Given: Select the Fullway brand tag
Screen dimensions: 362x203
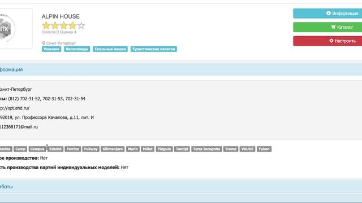Looking at the screenshot, I should tap(90, 149).
